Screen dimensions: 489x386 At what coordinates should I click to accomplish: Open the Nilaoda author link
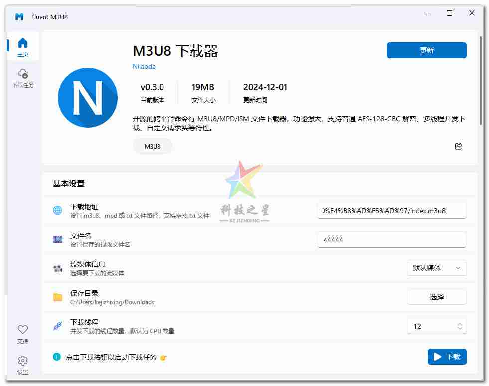pos(144,66)
